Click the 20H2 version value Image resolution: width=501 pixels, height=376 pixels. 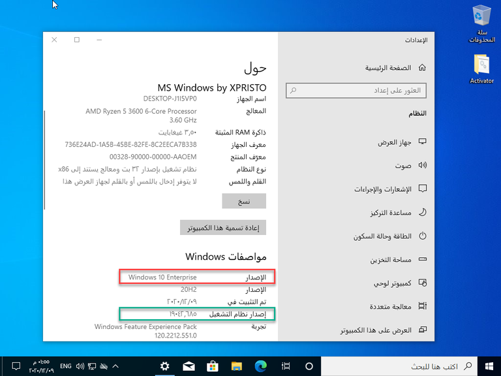[189, 290]
